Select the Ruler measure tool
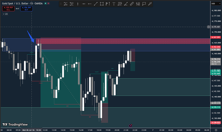Viewport: 222px width, 132px height. 132,4
